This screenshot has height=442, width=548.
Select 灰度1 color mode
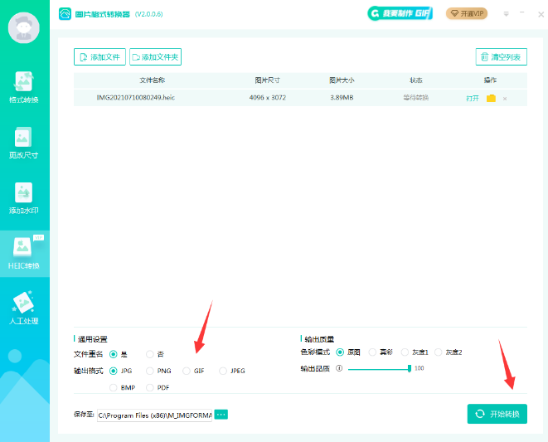coord(405,352)
